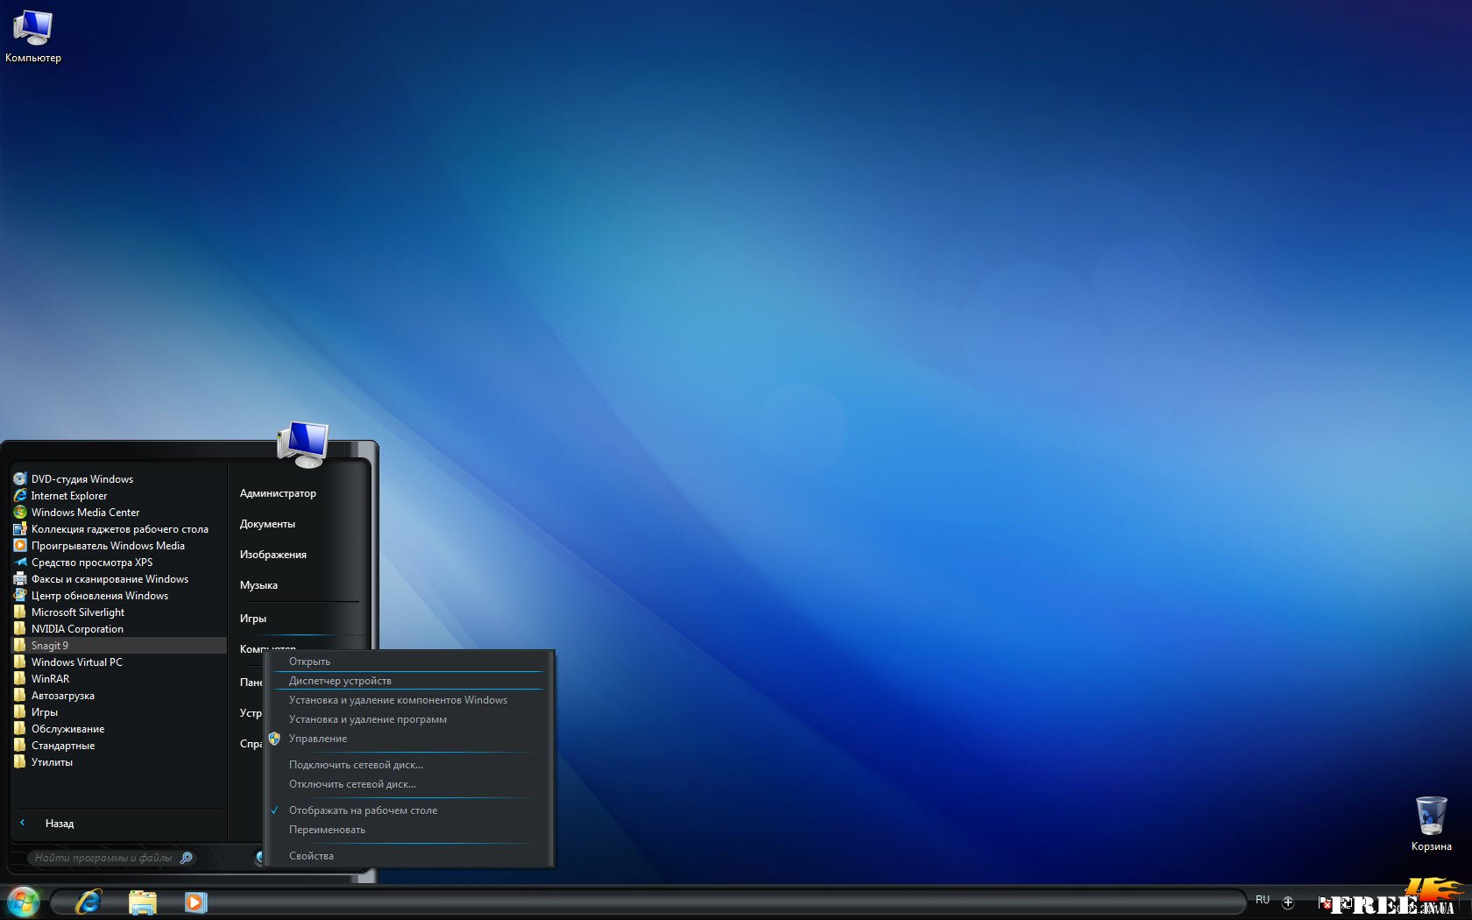Image resolution: width=1472 pixels, height=920 pixels.
Task: Expand the Стандартные folder
Action: point(119,746)
